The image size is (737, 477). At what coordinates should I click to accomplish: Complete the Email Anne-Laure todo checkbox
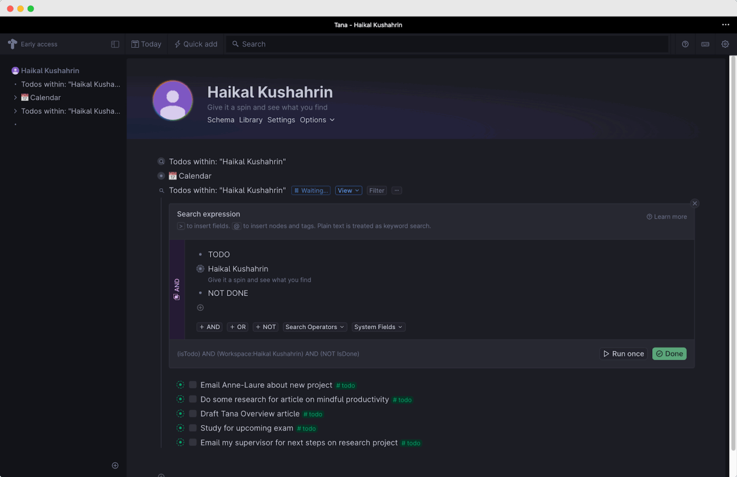[x=192, y=384]
